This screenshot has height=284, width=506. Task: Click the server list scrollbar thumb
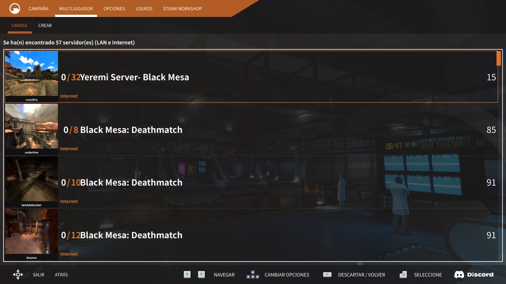tap(499, 58)
